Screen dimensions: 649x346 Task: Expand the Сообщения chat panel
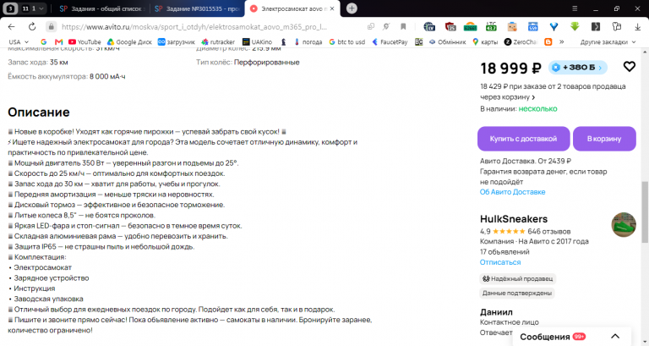[x=615, y=336]
